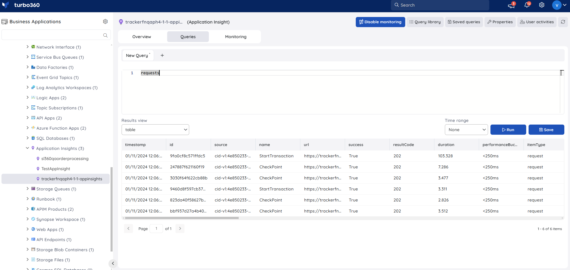The width and height of the screenshot is (570, 270).
Task: Expand the Logic Apps node
Action: (x=27, y=97)
